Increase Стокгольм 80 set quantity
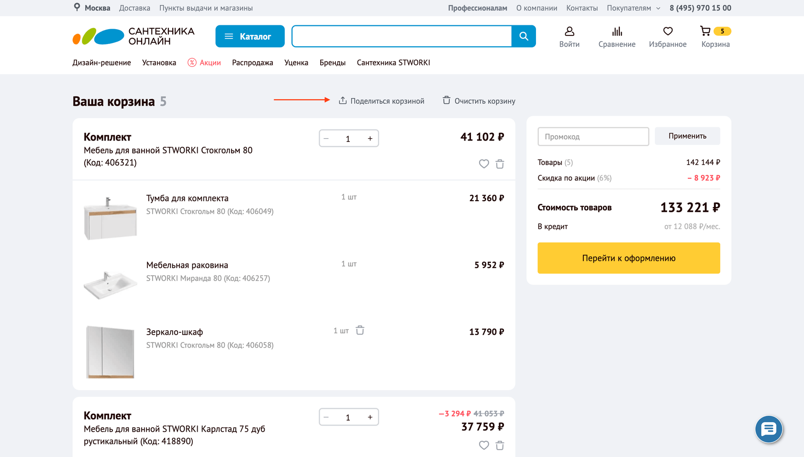 (370, 139)
